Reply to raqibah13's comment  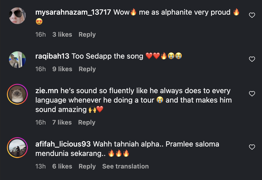click(87, 69)
